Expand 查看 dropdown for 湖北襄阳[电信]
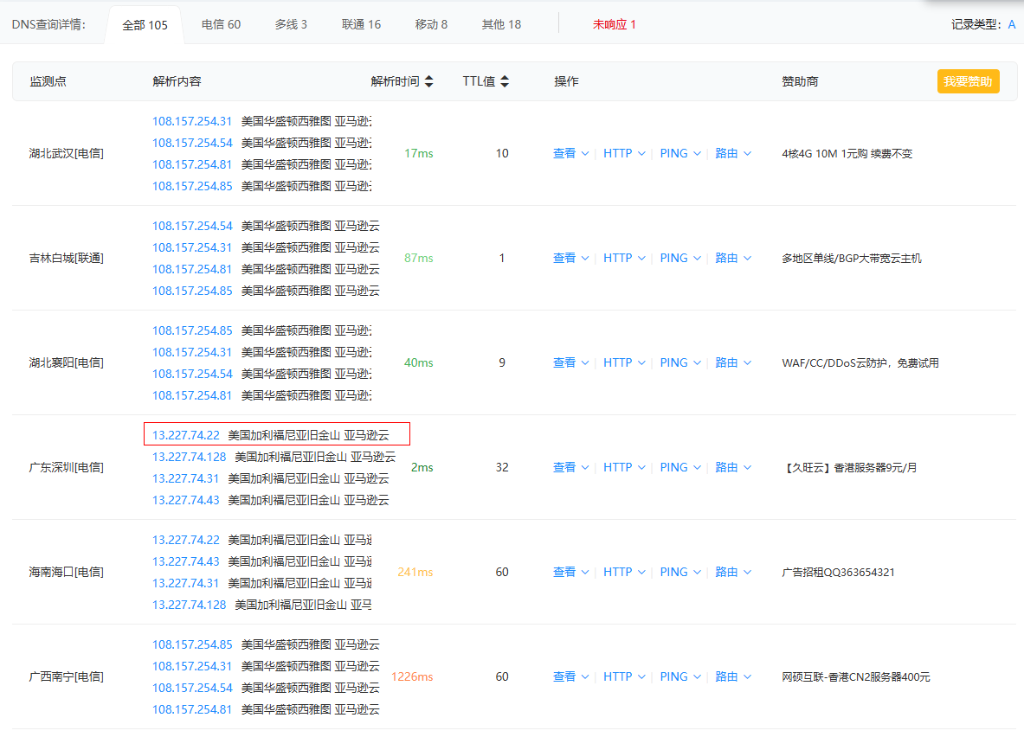This screenshot has height=737, width=1024. click(x=570, y=363)
